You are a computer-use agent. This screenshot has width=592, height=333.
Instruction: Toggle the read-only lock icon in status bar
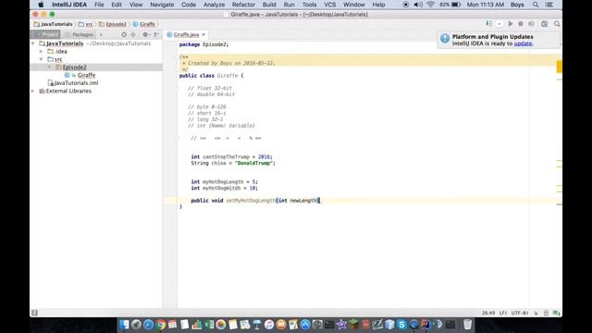(536, 313)
